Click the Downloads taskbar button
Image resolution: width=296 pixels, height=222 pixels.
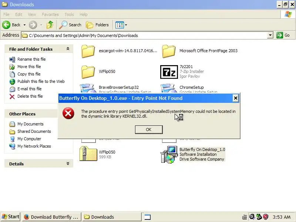[x=112, y=217]
